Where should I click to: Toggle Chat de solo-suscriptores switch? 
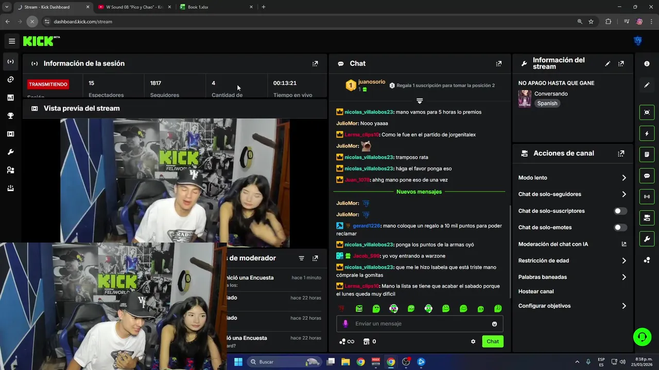[620, 211]
